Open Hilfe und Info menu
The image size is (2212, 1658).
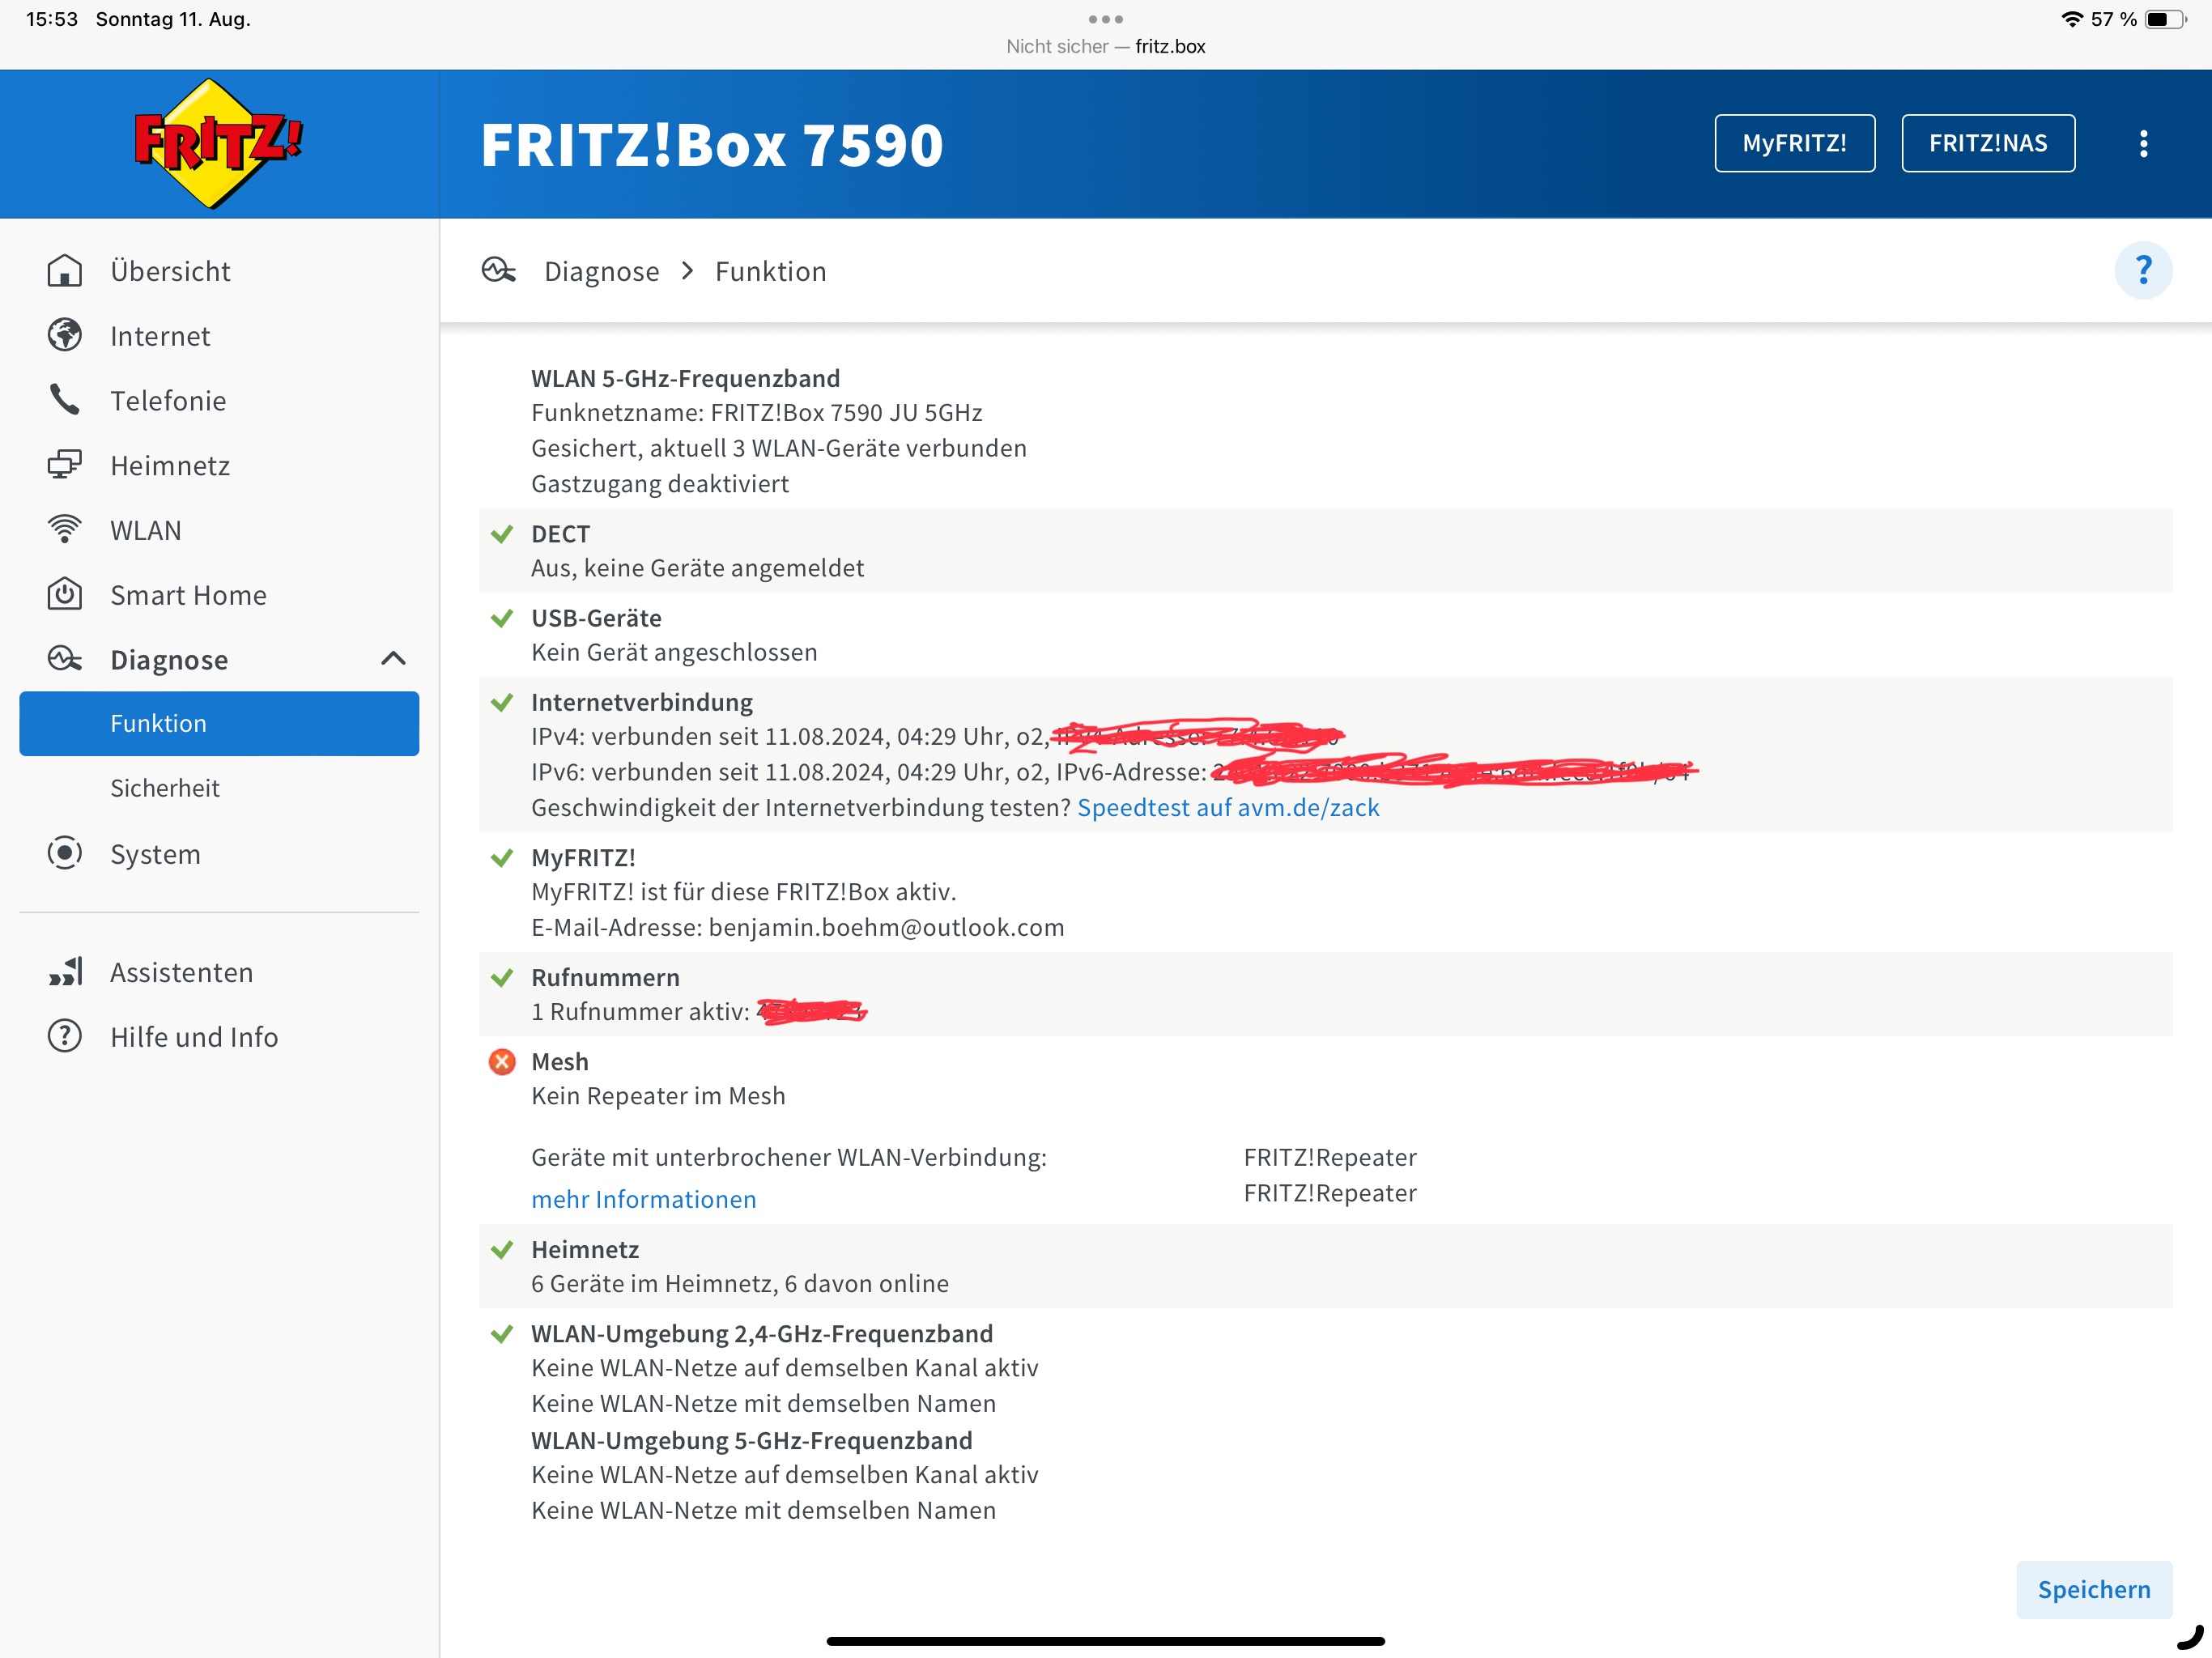coord(194,1037)
